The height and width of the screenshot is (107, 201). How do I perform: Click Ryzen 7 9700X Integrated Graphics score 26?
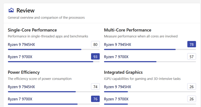pos(192,99)
